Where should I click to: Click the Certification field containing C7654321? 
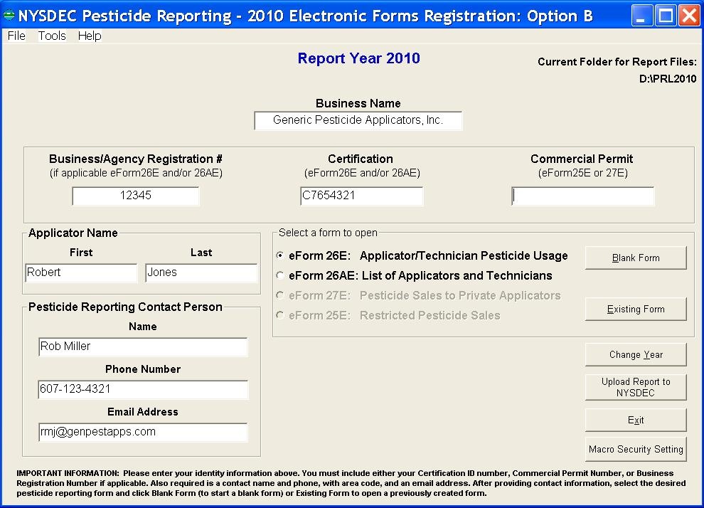(x=361, y=196)
